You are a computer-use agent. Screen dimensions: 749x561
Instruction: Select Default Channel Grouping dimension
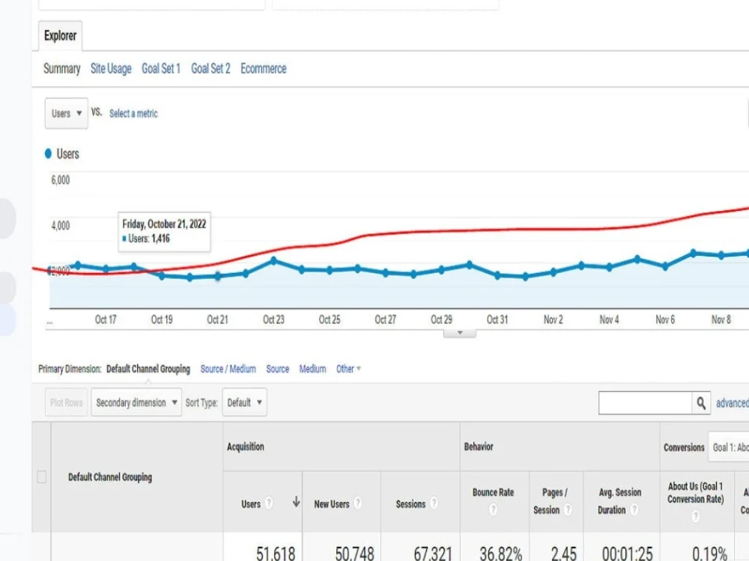pyautogui.click(x=148, y=369)
